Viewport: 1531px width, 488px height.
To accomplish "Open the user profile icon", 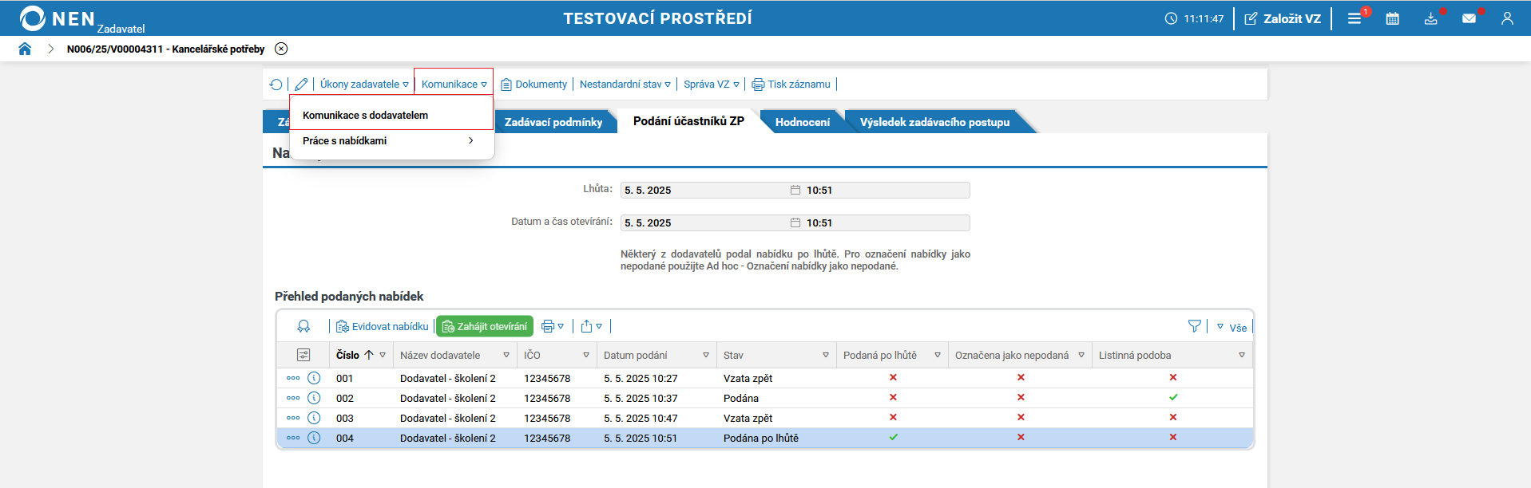I will tap(1507, 18).
